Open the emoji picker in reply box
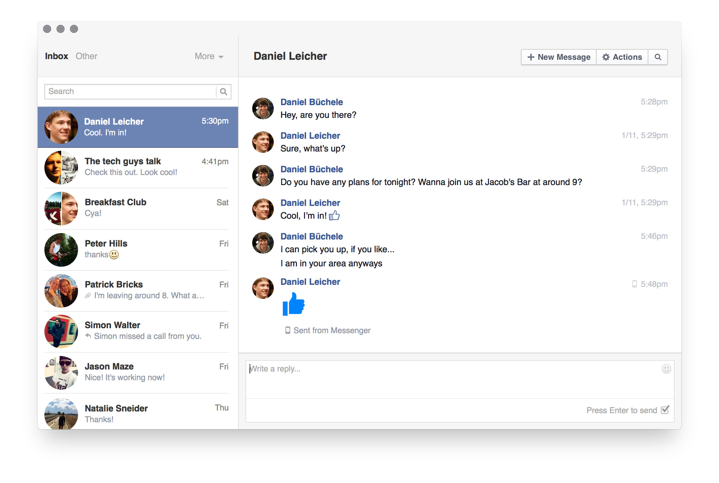 coord(666,369)
